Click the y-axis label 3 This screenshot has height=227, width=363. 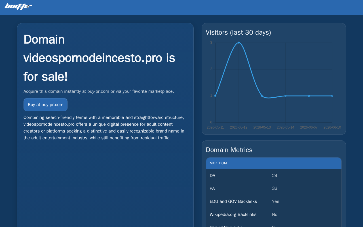coord(211,43)
